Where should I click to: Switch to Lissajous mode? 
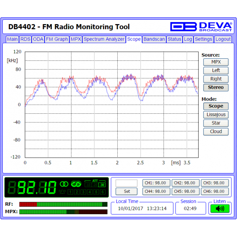click(x=216, y=115)
